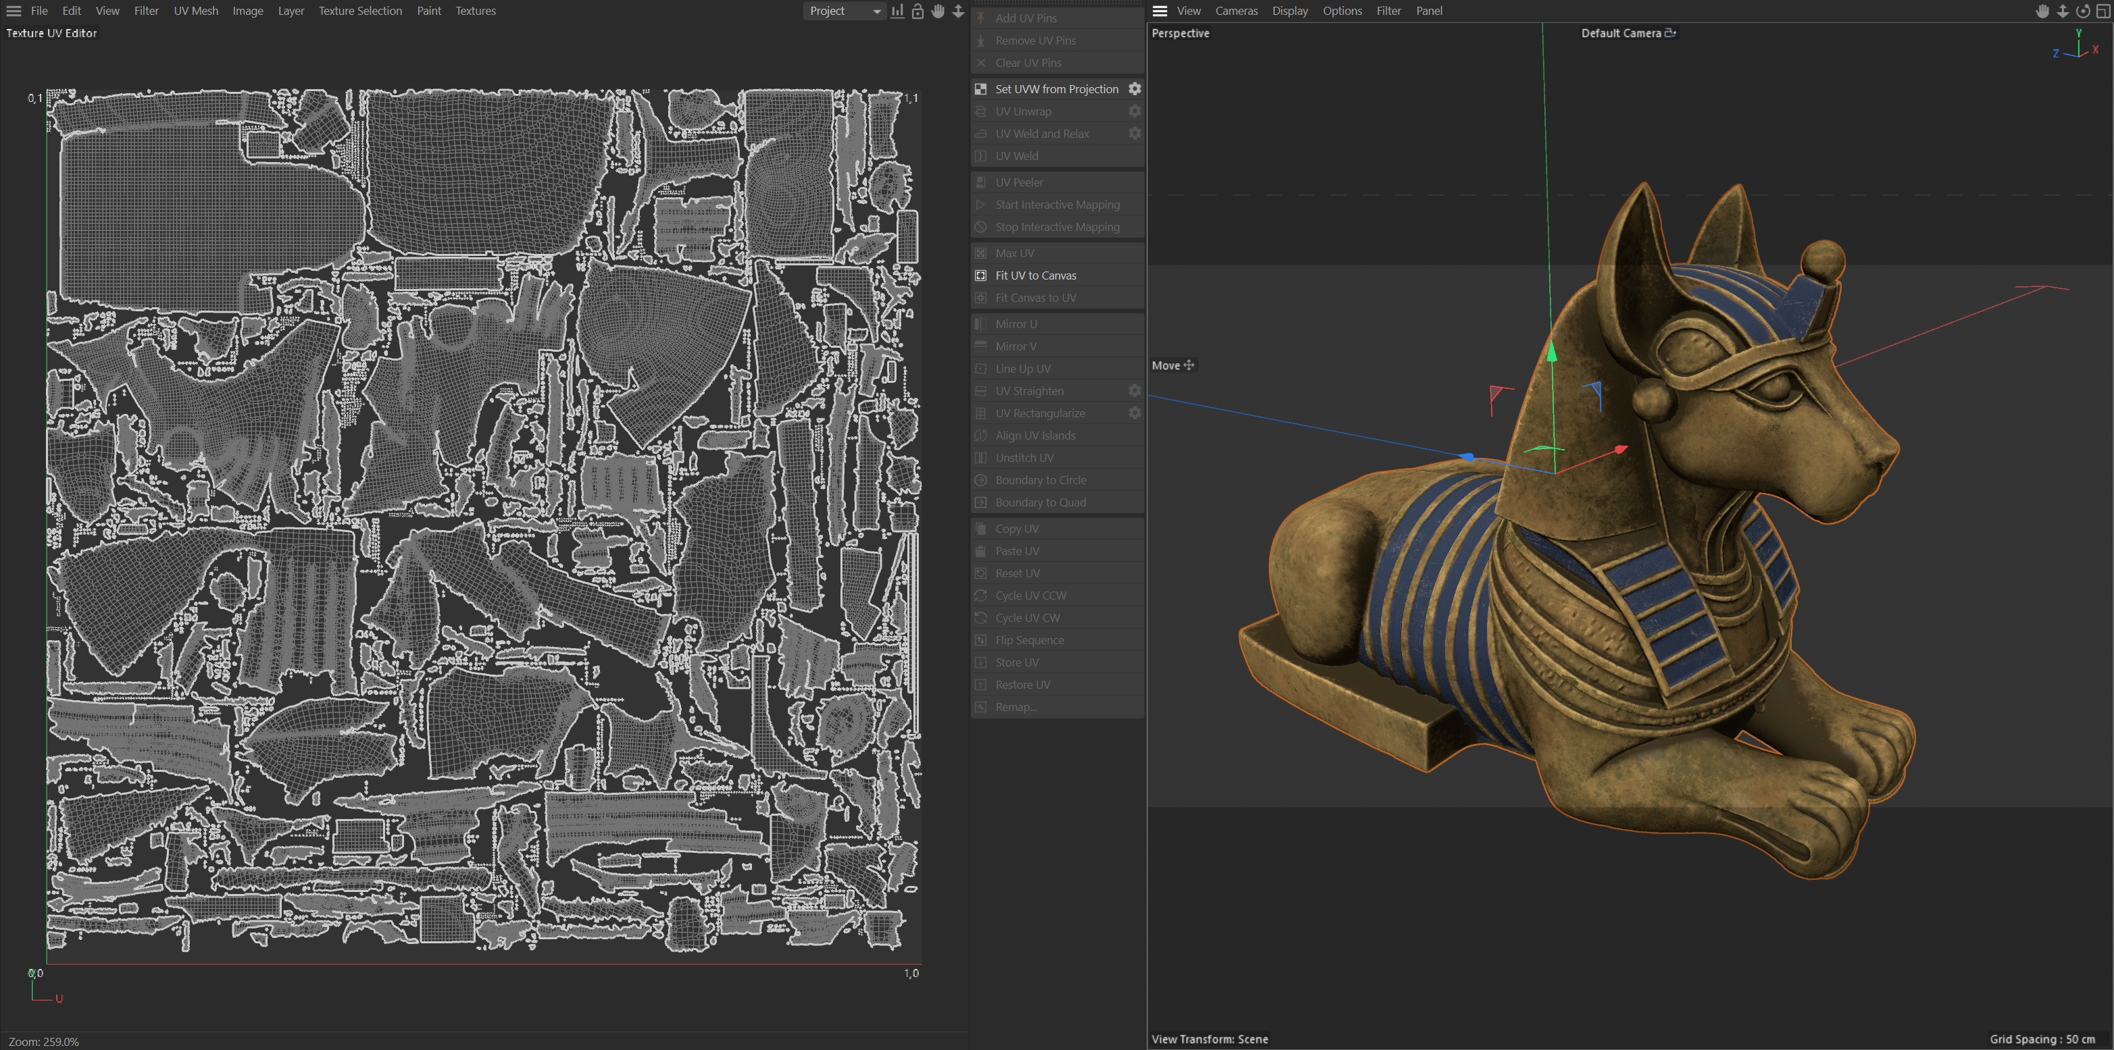Viewport: 2114px width, 1050px height.
Task: Click UV editor pan hand icon
Action: [x=938, y=11]
